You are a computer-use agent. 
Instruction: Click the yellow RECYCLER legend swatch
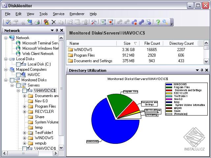point(169,93)
